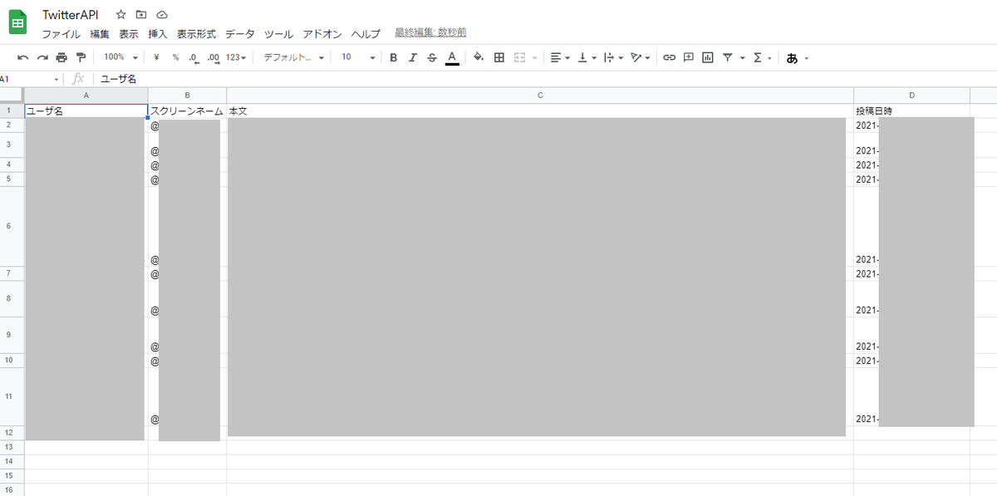Open the font family dropdown
997x496 pixels.
pyautogui.click(x=293, y=57)
